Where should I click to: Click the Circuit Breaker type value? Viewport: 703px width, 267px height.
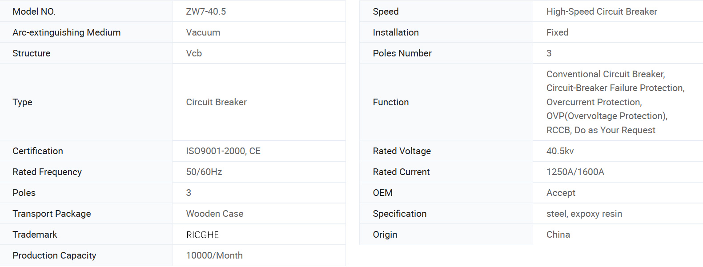(216, 102)
